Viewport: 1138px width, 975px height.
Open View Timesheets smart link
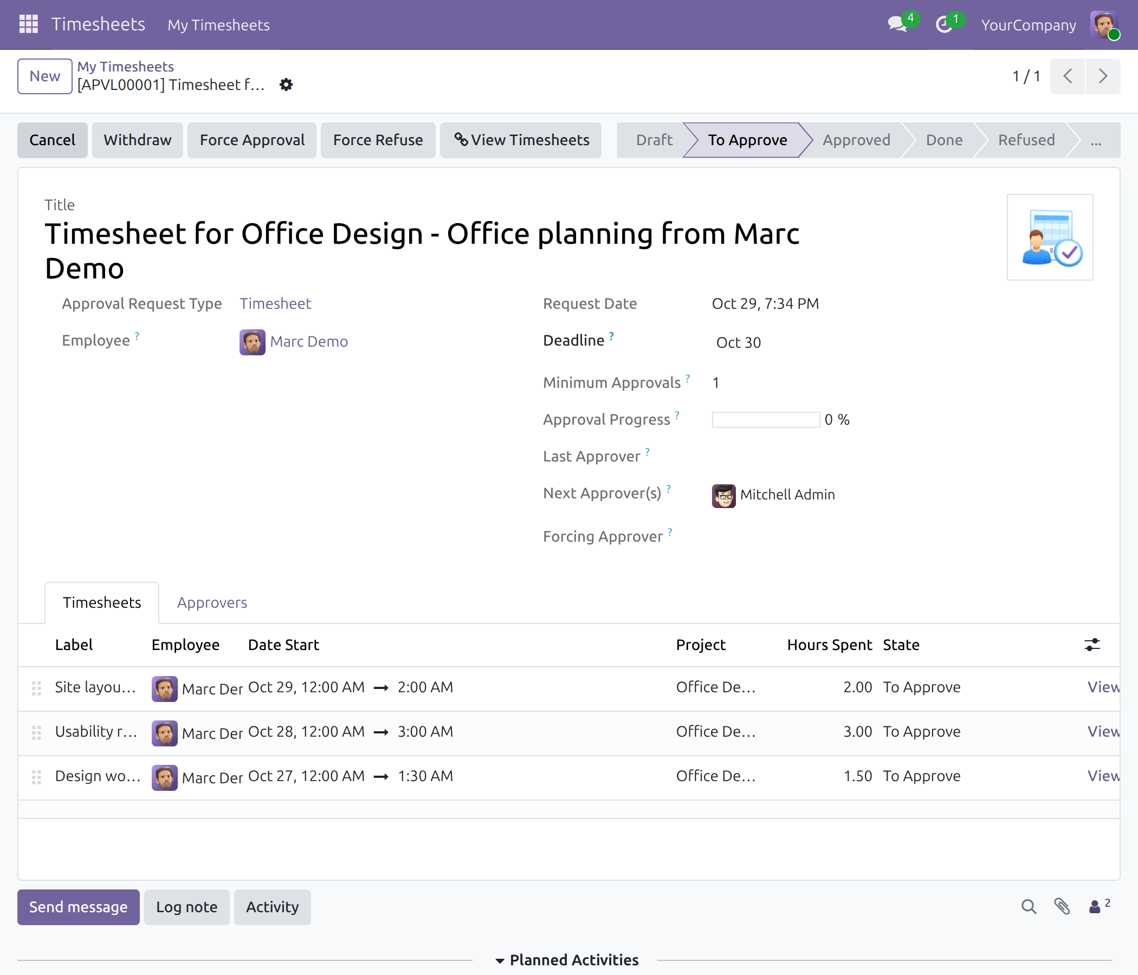tap(521, 140)
